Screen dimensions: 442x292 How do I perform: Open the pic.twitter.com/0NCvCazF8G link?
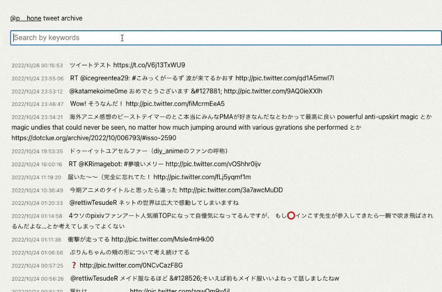131,265
